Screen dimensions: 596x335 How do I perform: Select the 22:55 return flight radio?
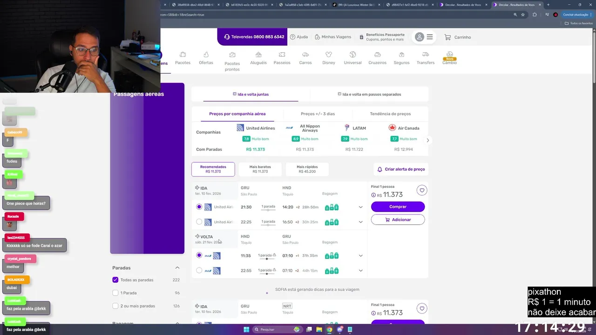199,270
